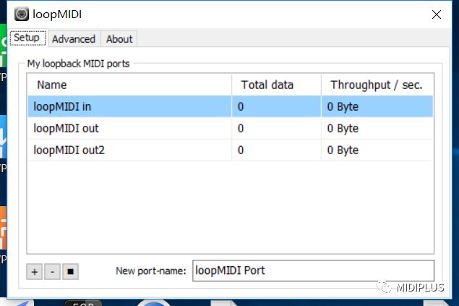Click the Total data column header
Image resolution: width=459 pixels, height=306 pixels.
(x=276, y=85)
